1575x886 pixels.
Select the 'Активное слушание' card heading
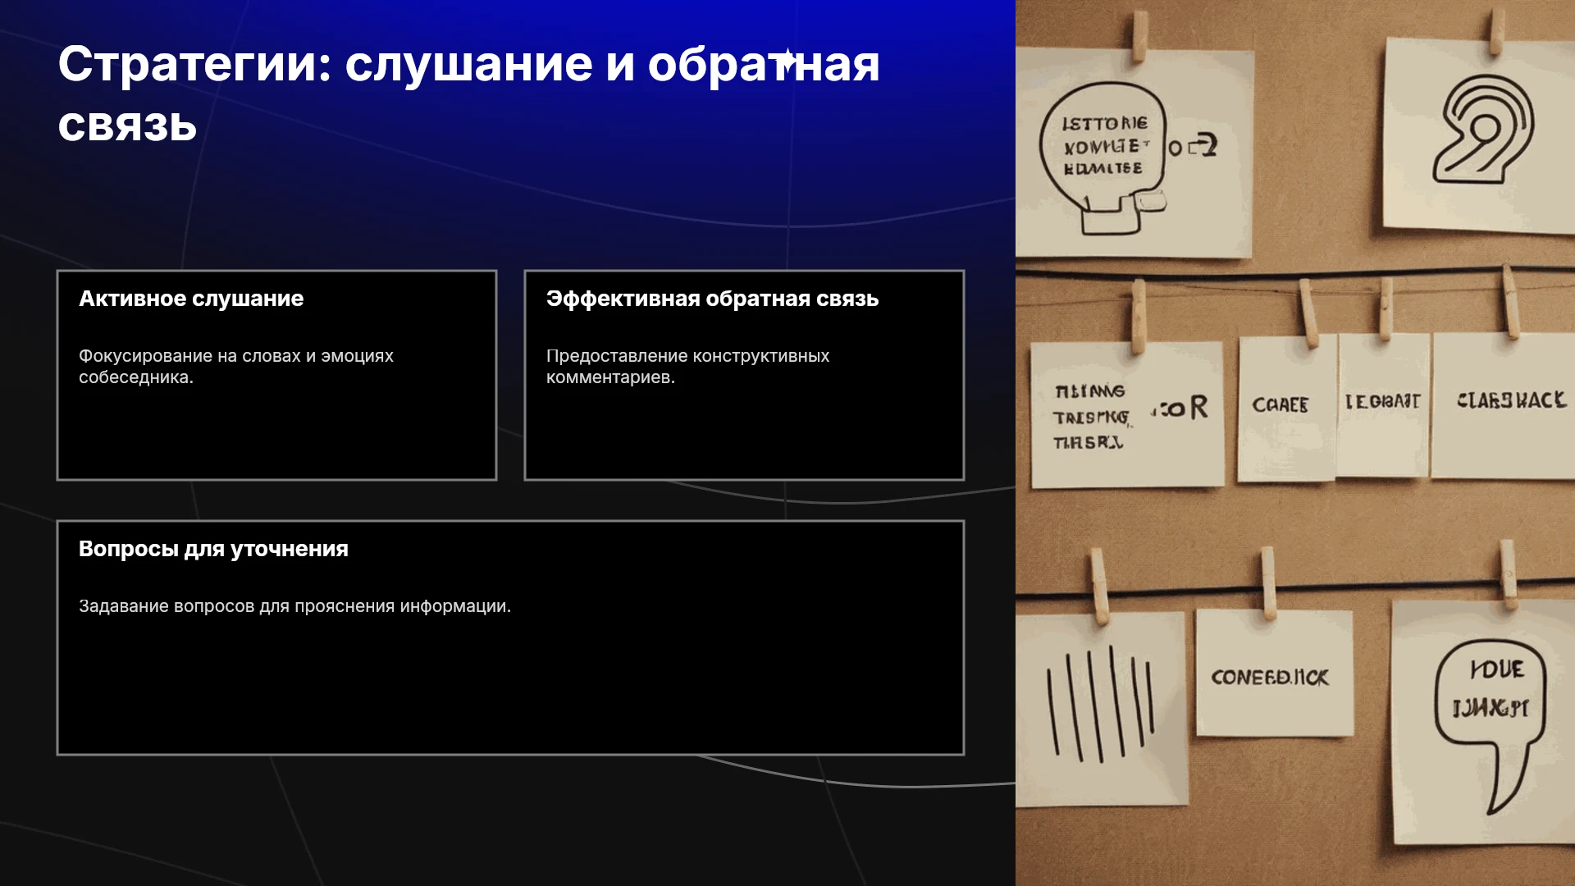tap(191, 299)
